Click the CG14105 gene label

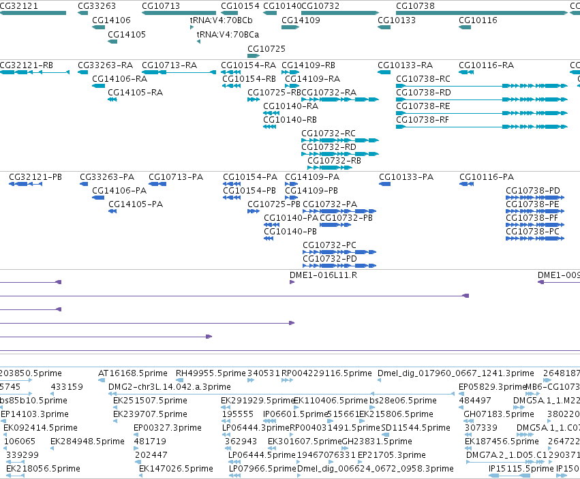click(x=127, y=34)
